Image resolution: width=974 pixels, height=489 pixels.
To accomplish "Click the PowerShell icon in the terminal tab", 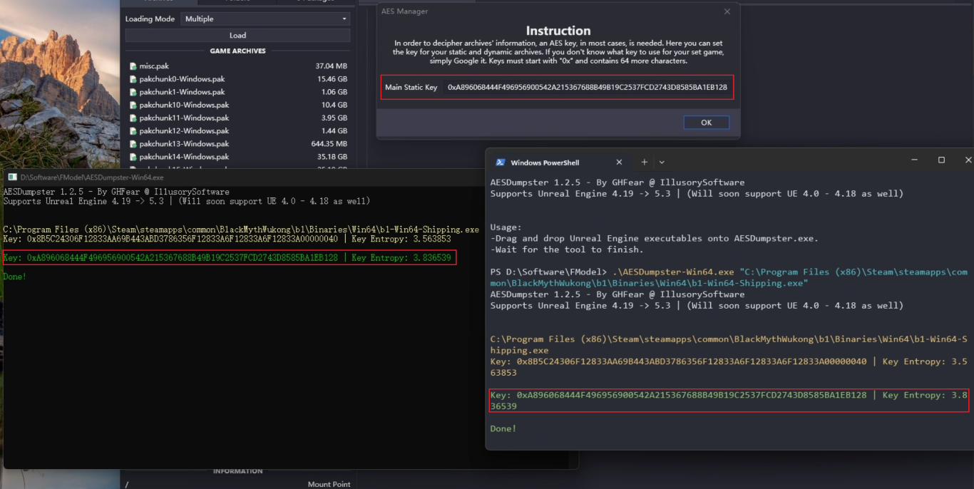I will click(x=501, y=163).
